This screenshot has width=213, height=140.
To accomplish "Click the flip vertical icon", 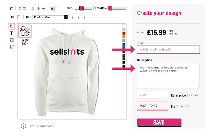I will [x=44, y=8].
